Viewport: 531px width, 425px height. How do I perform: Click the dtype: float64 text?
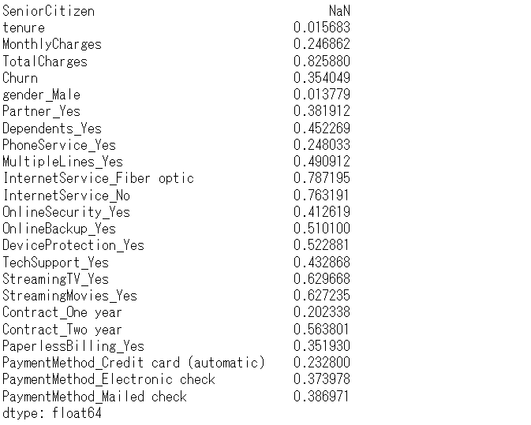52,413
